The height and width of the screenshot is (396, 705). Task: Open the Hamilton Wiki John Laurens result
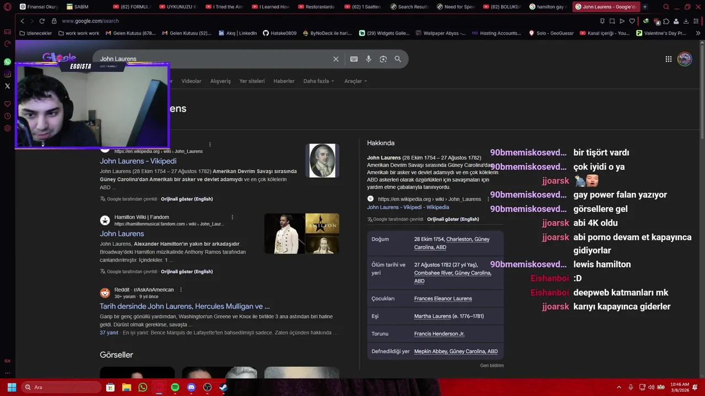point(122,234)
